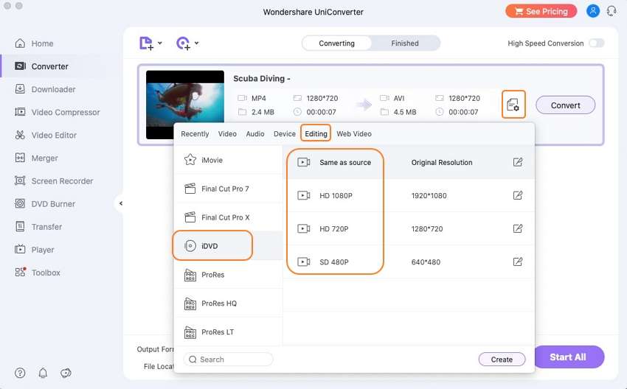
Task: Click the Original Resolution label
Action: (441, 163)
